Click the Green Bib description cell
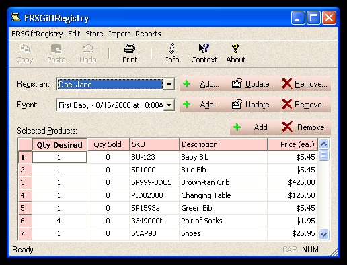 [x=223, y=208]
